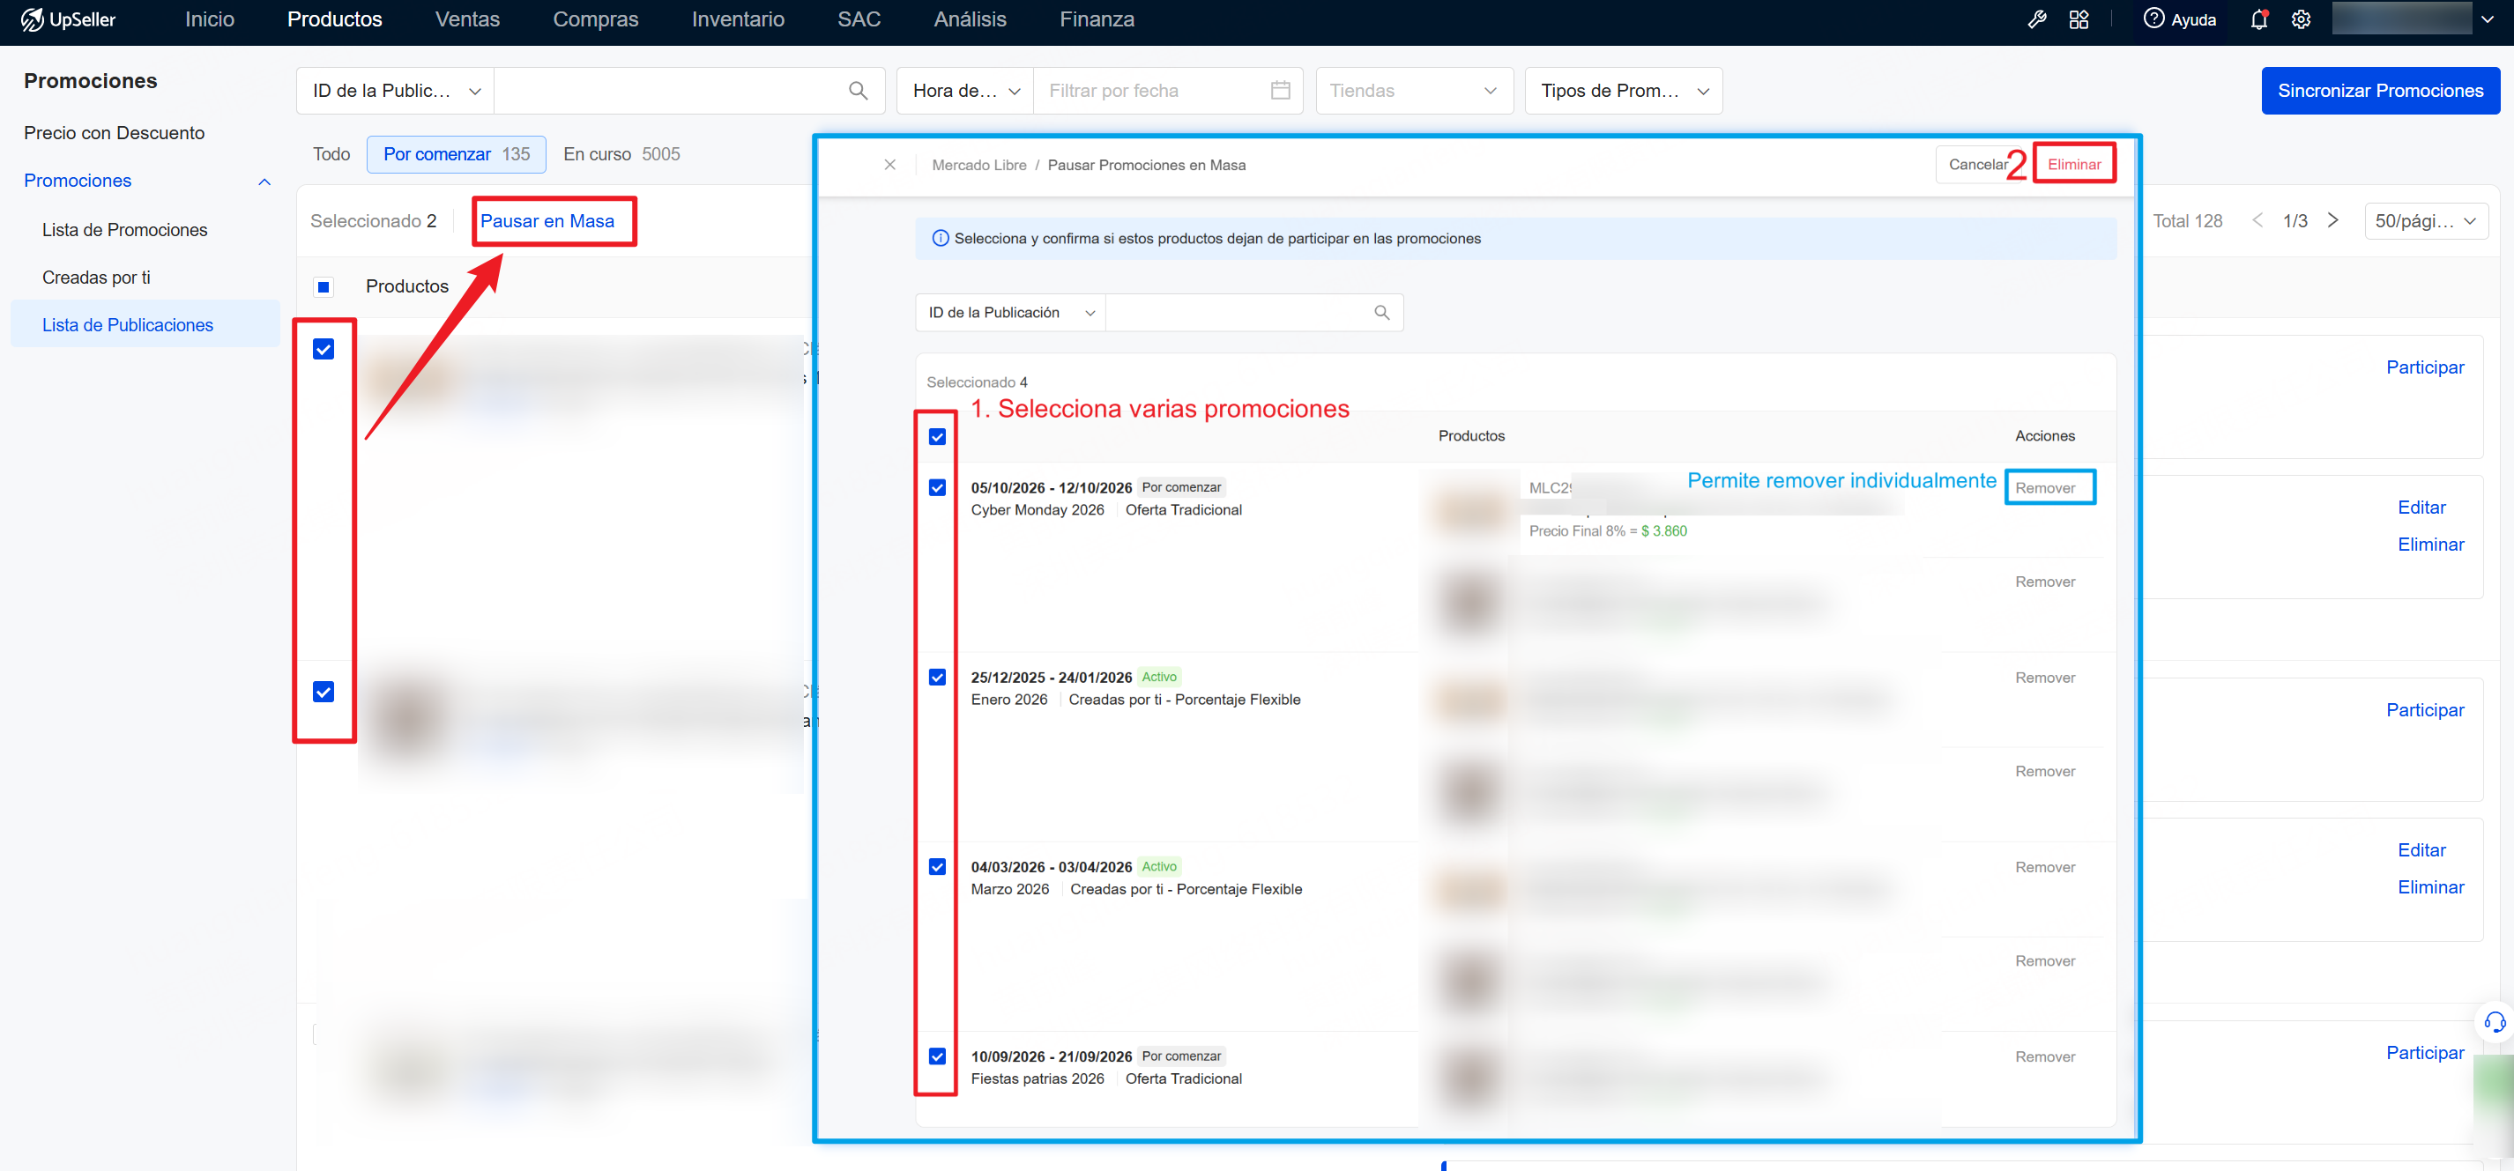Open Lista de Promociones in the sidebar
This screenshot has height=1171, width=2514.
(x=125, y=230)
